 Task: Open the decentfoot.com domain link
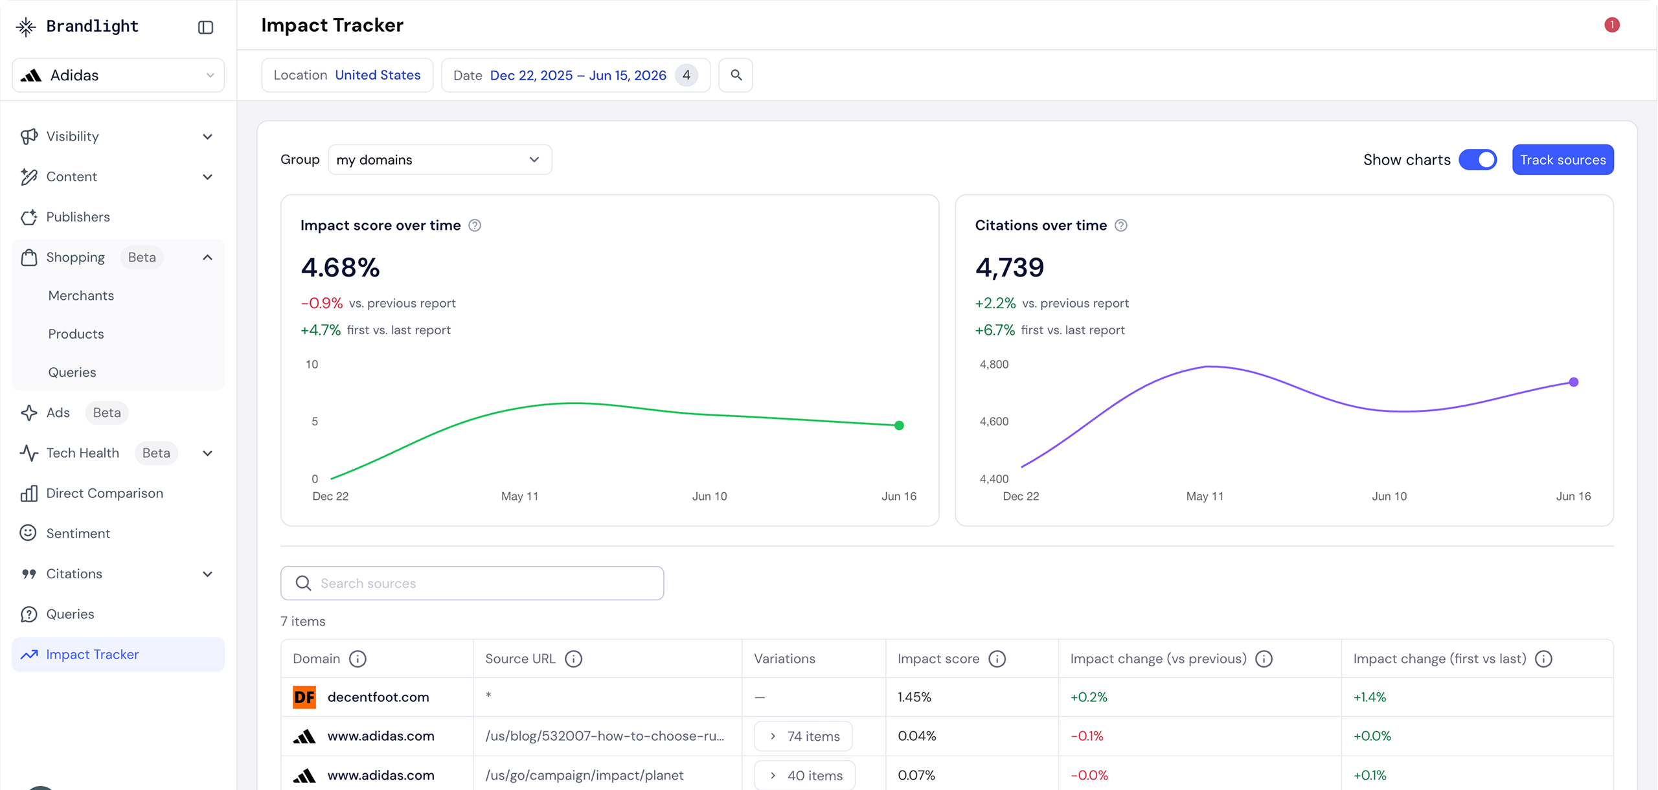coord(378,697)
